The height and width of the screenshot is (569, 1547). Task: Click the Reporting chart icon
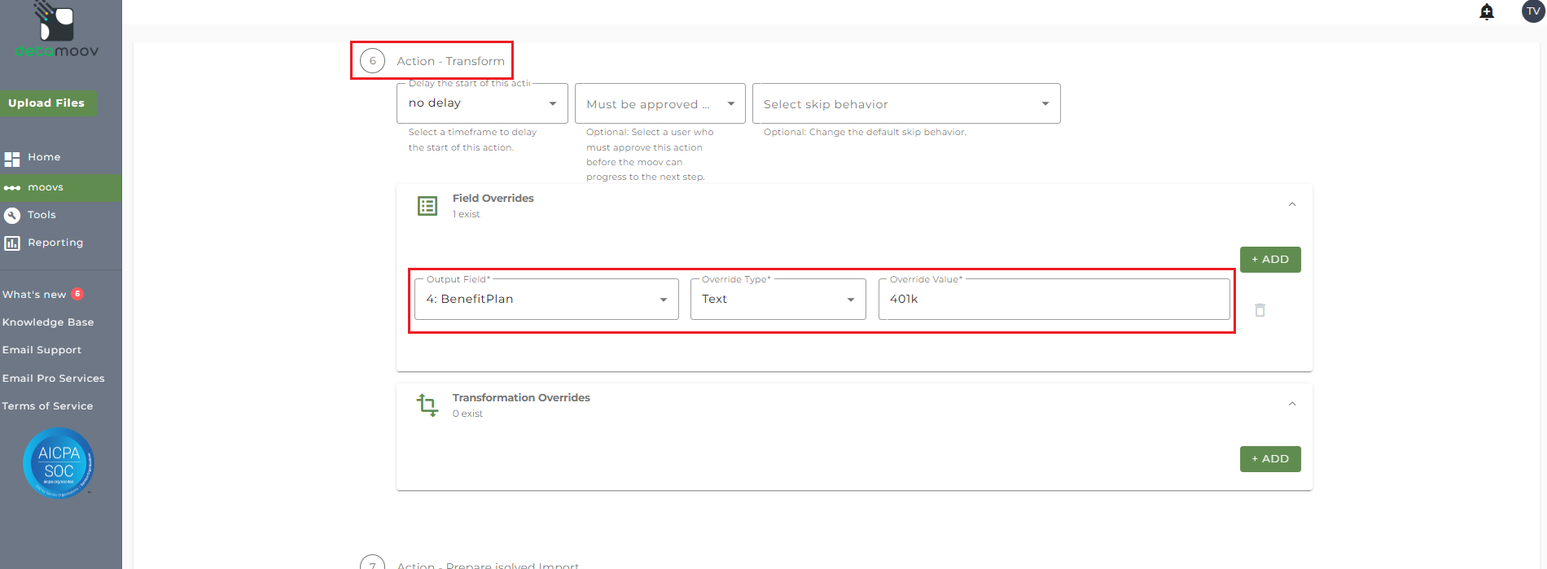tap(12, 243)
